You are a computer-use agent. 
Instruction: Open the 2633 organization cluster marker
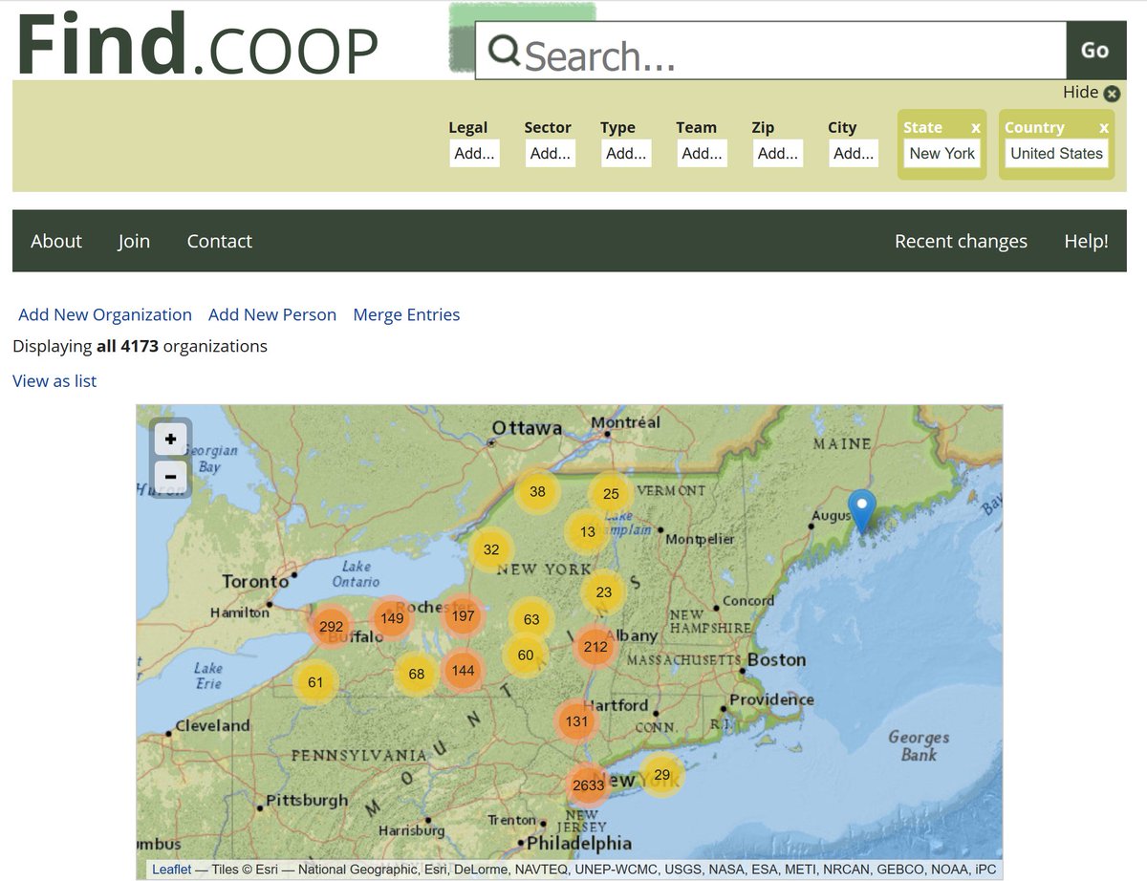point(588,785)
